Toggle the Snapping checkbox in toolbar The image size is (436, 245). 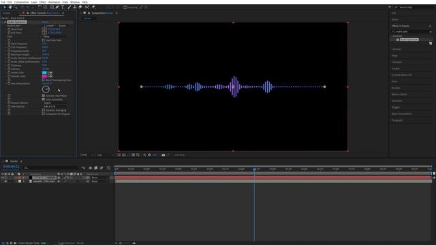click(x=125, y=7)
